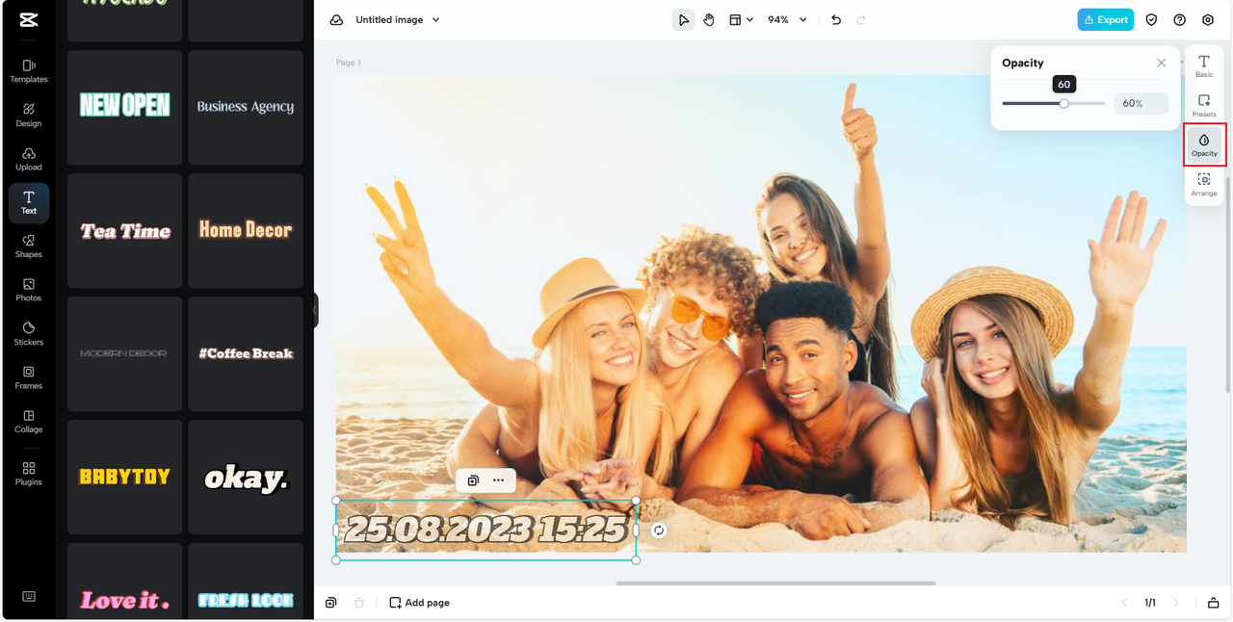Apply the Love it. text preset

[x=125, y=581]
